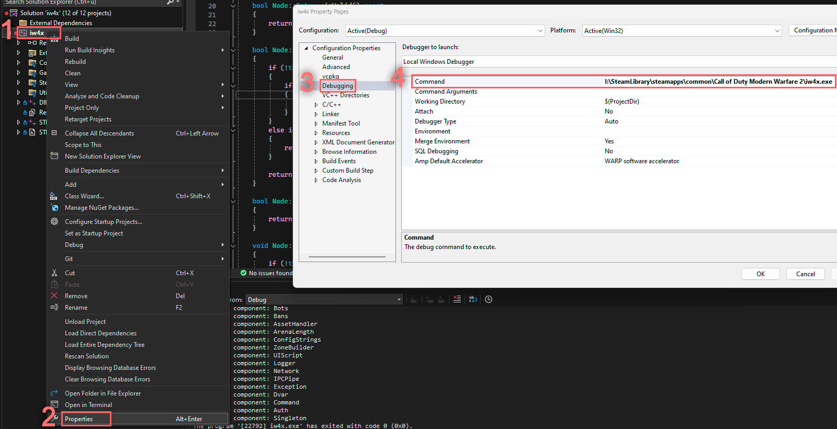
Task: Select the vcpkg property page
Action: [x=331, y=76]
